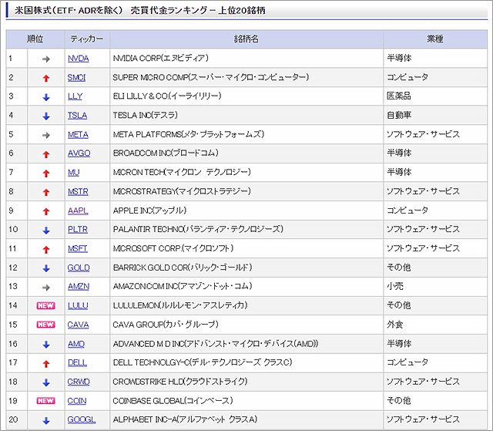The image size is (493, 431).
Task: Click the 銘柄名 column header
Action: [246, 39]
